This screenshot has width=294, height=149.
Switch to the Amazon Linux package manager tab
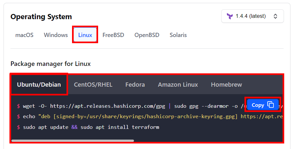(178, 85)
